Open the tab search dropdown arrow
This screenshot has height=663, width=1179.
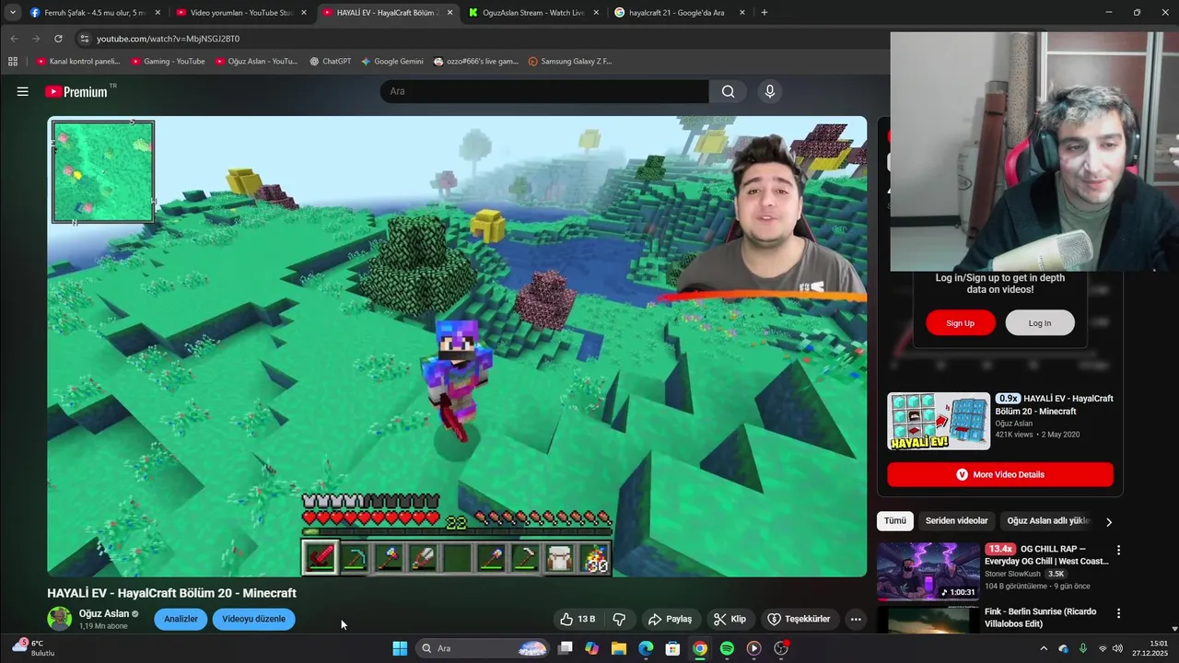pos(12,13)
